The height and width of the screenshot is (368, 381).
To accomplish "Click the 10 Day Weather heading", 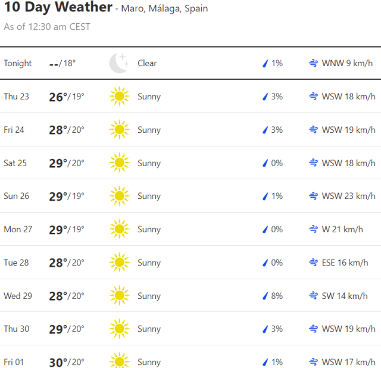I will [58, 8].
